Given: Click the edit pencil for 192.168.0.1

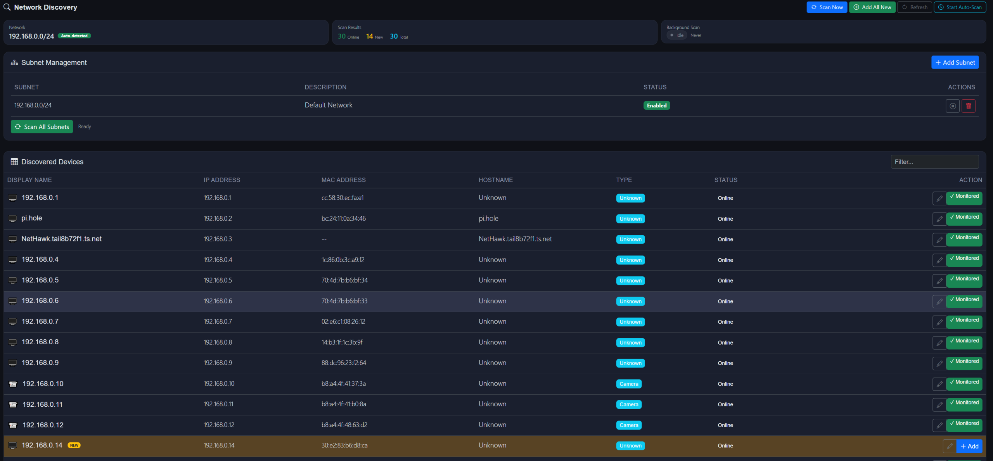Looking at the screenshot, I should click(x=939, y=198).
